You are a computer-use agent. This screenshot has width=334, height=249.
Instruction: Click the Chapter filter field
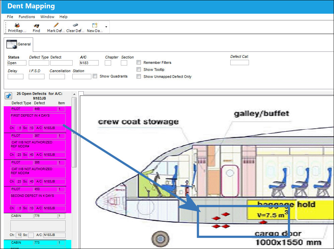(108, 63)
